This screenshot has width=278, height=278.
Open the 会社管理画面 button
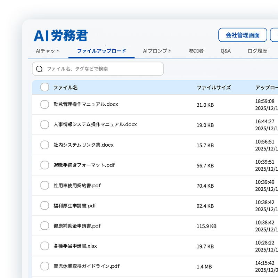coord(243,35)
